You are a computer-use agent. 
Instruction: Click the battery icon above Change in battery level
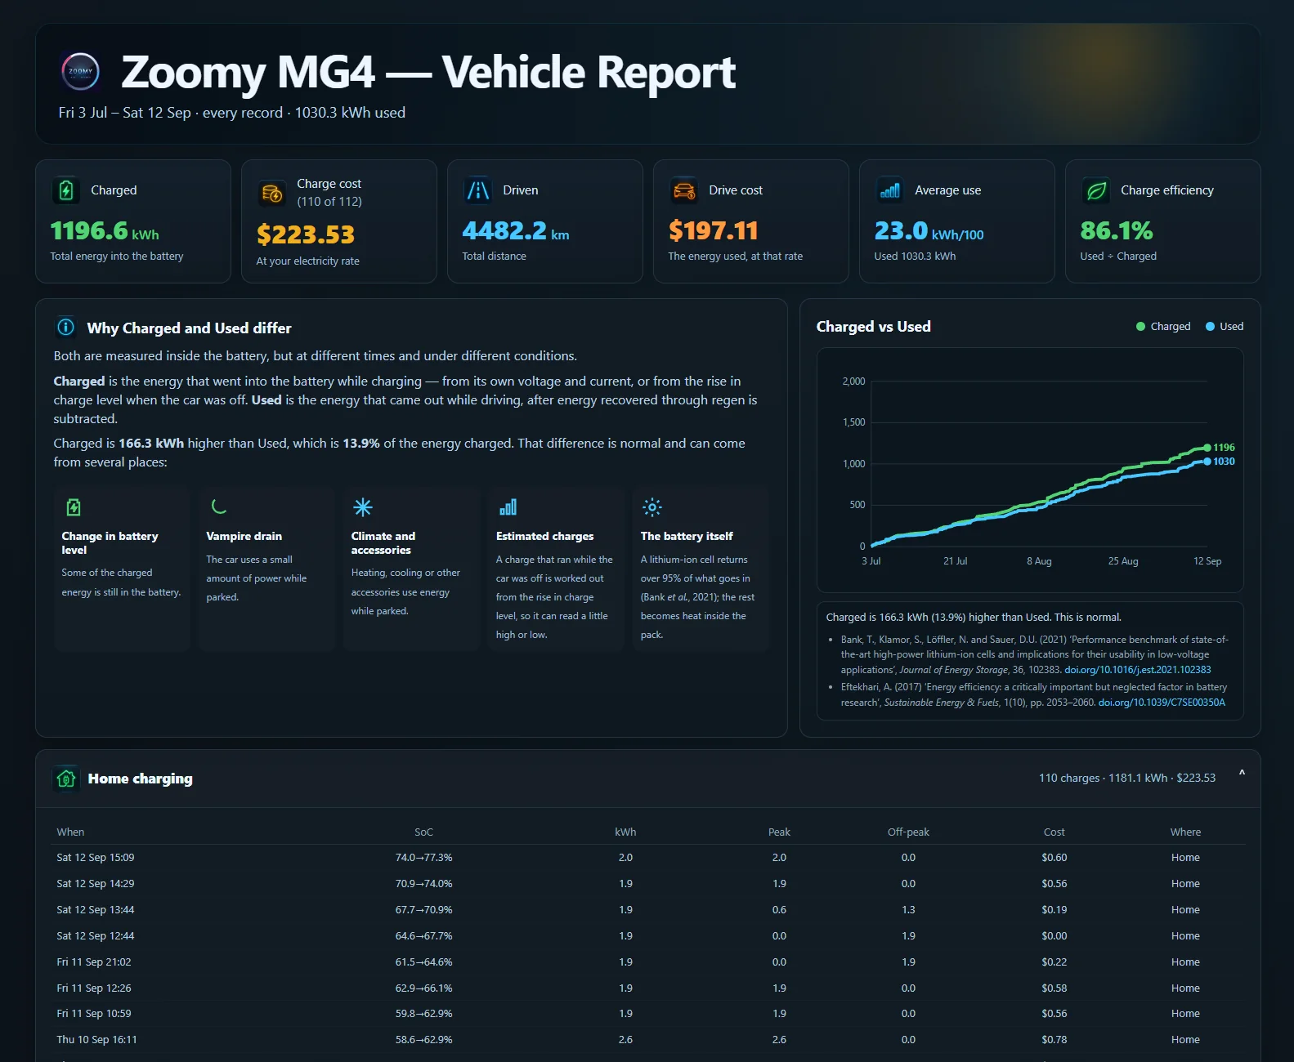pos(74,507)
